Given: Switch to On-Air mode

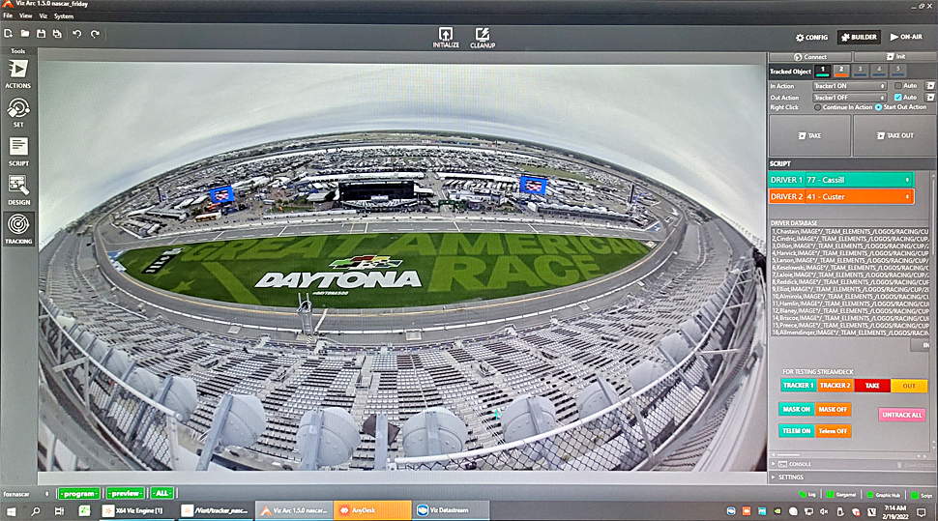Looking at the screenshot, I should coord(906,37).
